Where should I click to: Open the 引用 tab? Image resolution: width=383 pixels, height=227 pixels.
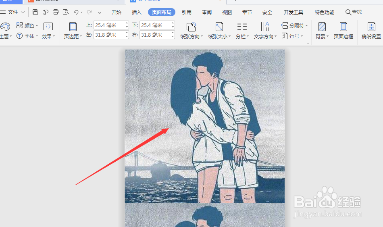(187, 12)
